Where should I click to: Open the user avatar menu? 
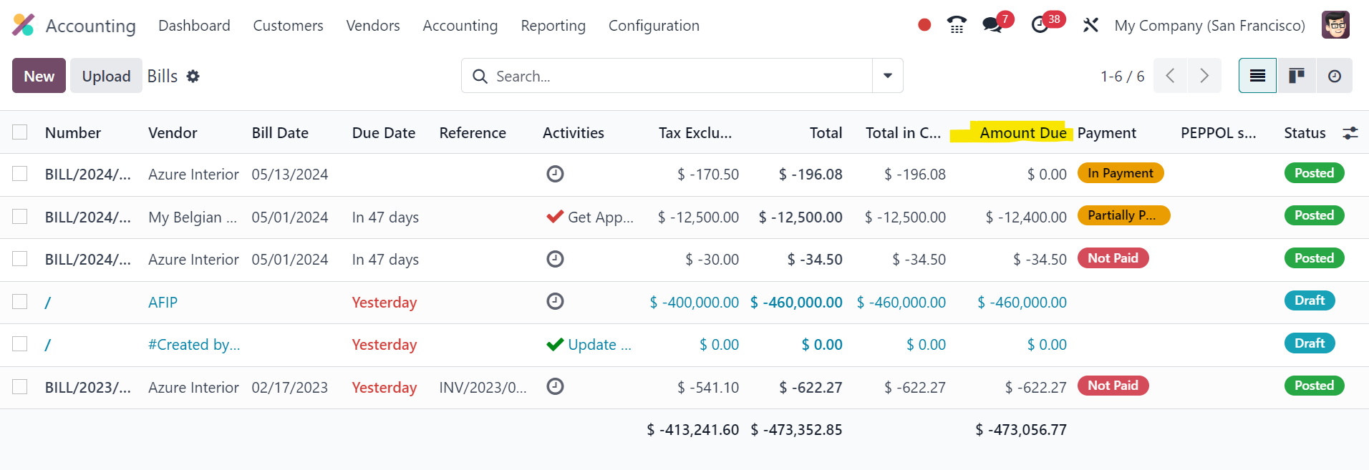(x=1335, y=25)
